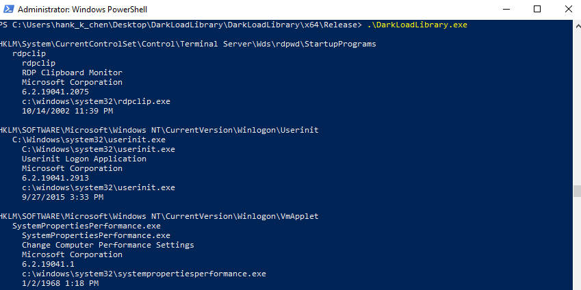
Task: Click the .\DarkLoadLibrary.exe command text
Action: coord(417,25)
